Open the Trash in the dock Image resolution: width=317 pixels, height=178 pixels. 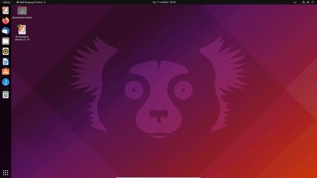click(x=5, y=94)
